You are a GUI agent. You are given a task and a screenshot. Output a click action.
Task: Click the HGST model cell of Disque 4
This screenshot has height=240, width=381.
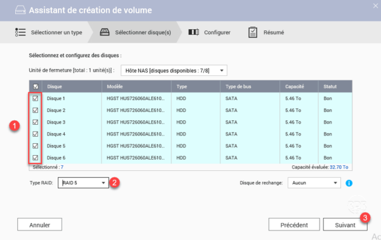136,134
